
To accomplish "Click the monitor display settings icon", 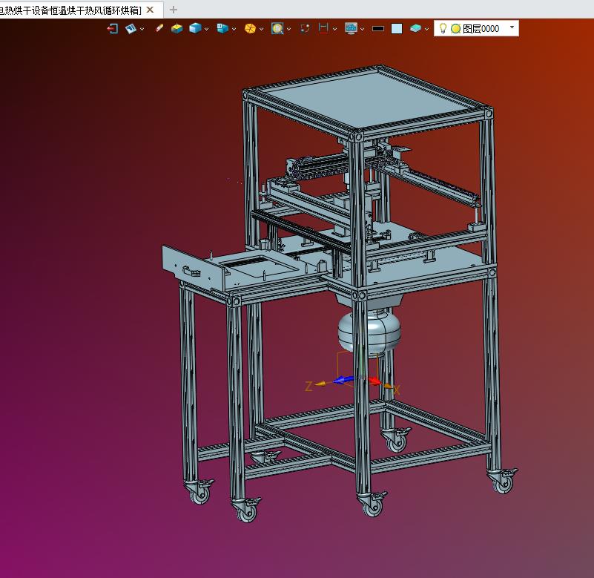I will 352,28.
